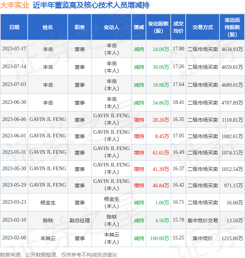Click the 变动股数(股) column header
This screenshot has height=258, width=245.
(158, 27)
